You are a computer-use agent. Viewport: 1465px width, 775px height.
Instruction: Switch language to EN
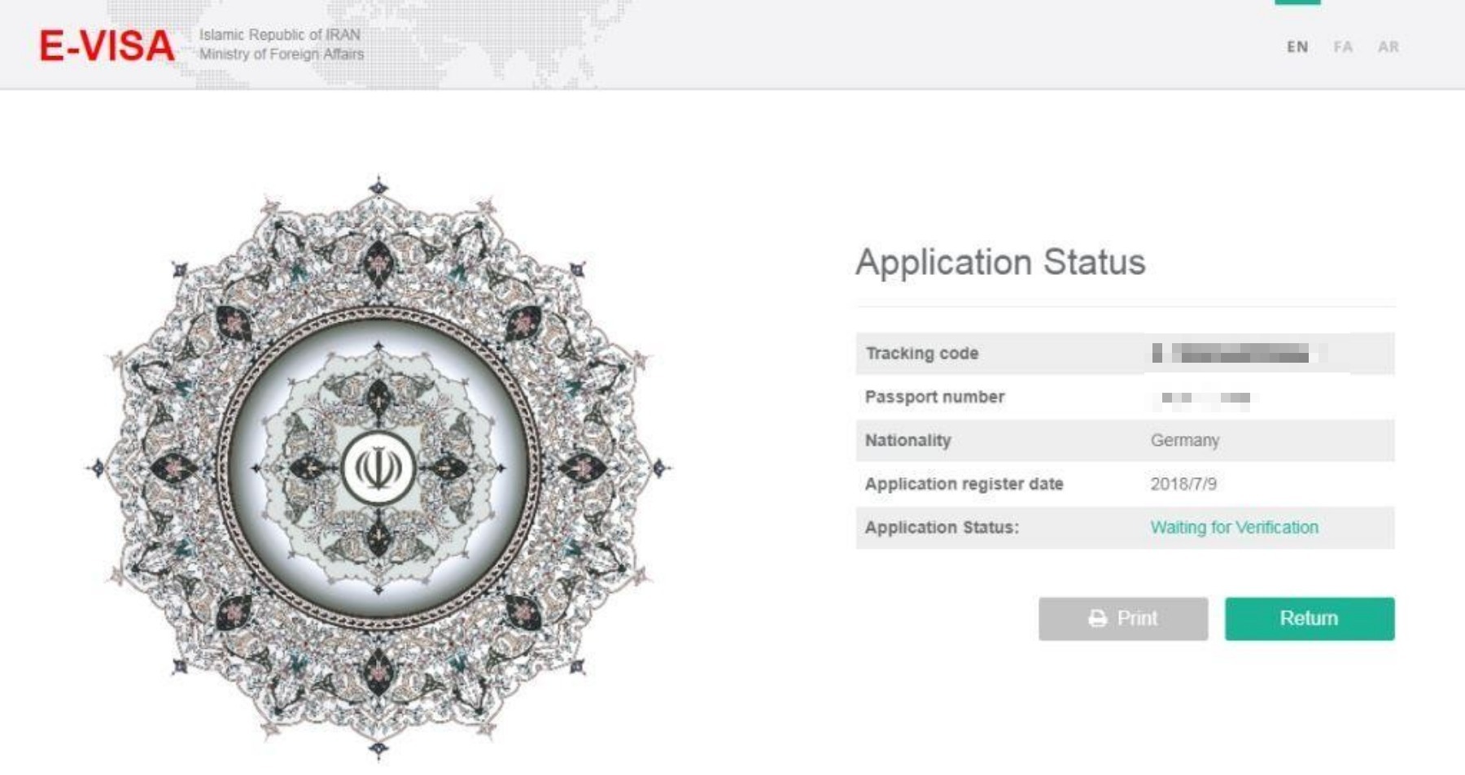tap(1297, 47)
